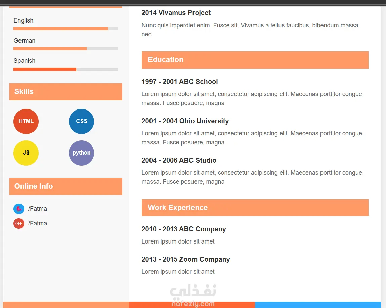Click the 2014 Vivamus Project heading

pyautogui.click(x=176, y=13)
